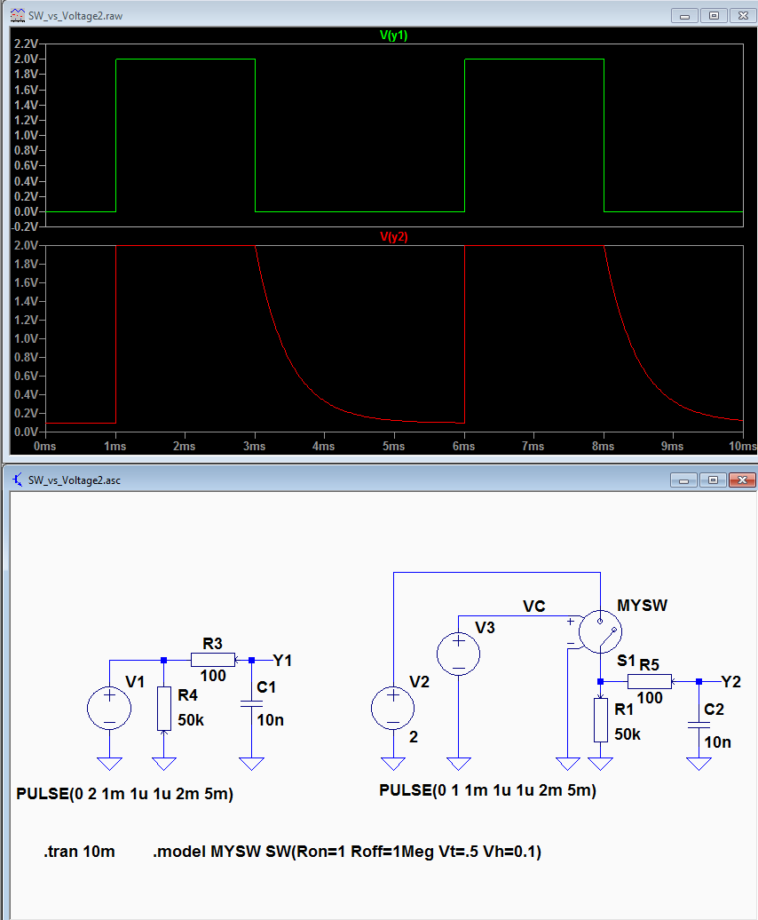Viewport: 758px width, 920px height.
Task: Click the Y1 net label
Action: pos(282,660)
